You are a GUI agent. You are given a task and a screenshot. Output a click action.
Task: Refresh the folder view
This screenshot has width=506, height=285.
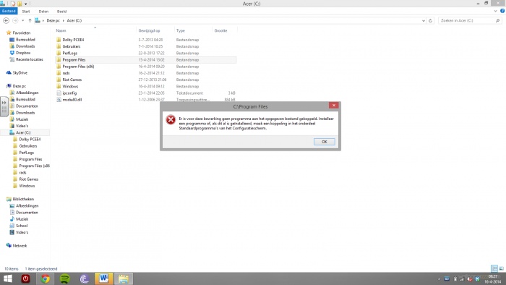pos(430,20)
